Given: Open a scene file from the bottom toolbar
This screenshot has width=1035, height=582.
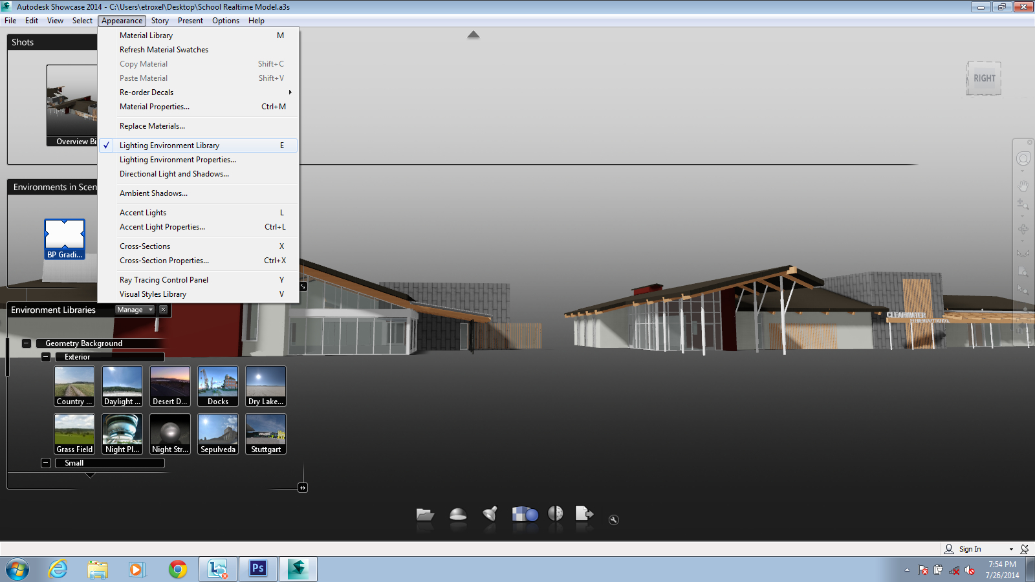Looking at the screenshot, I should click(x=425, y=515).
